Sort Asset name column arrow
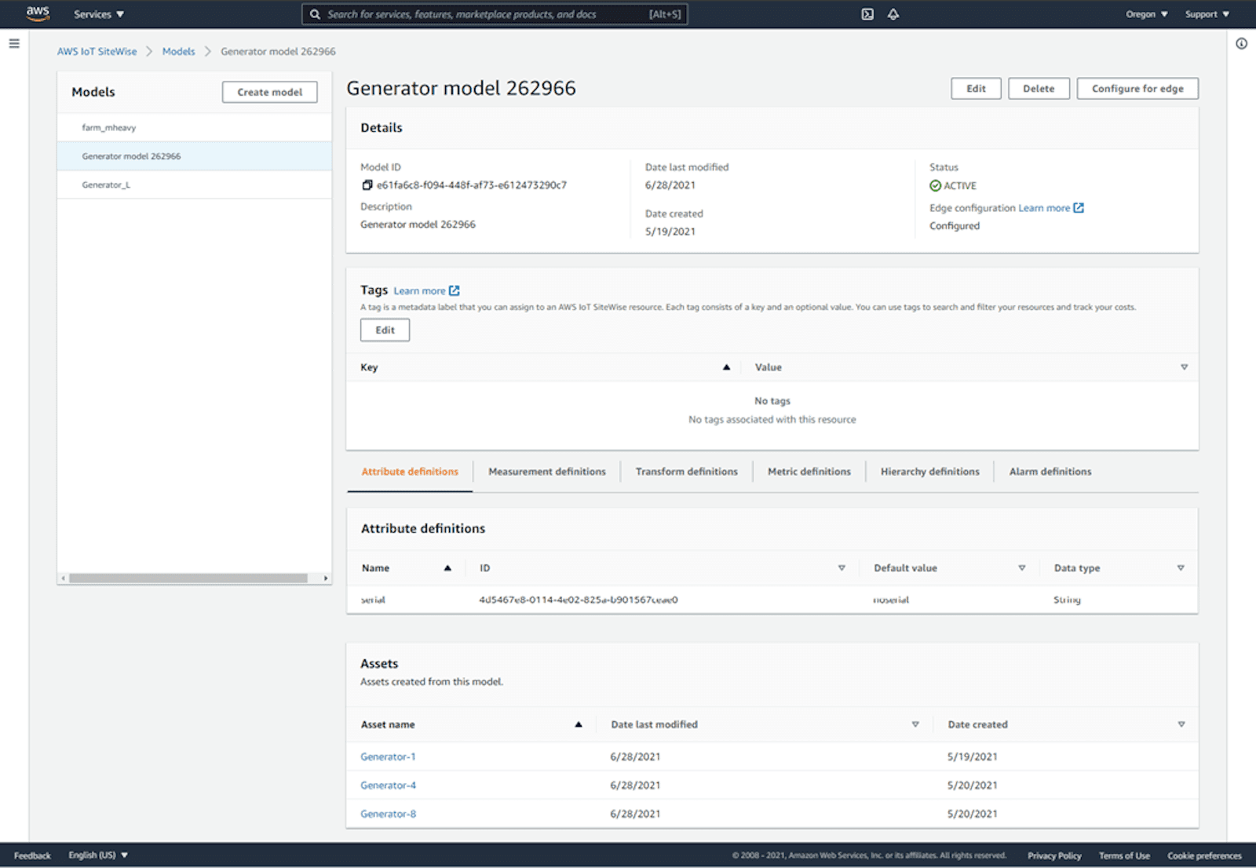 point(579,724)
